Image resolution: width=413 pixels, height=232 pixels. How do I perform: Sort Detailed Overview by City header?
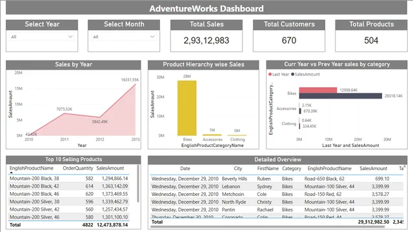click(x=238, y=168)
